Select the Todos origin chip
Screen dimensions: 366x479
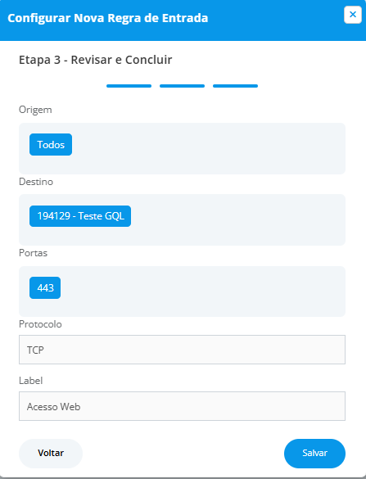tap(51, 144)
